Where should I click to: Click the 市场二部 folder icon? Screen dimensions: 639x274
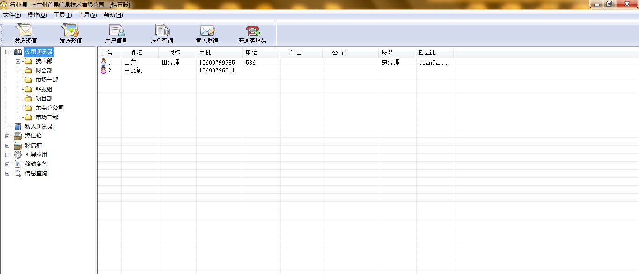point(29,117)
